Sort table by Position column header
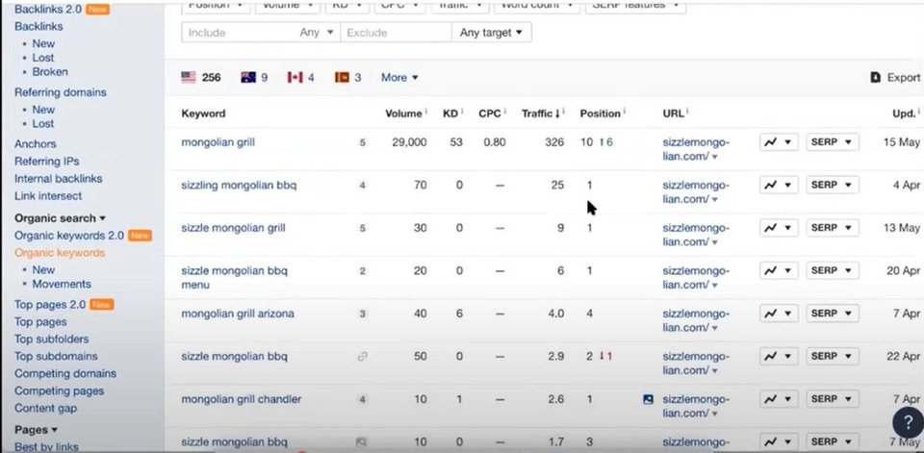The image size is (924, 453). tap(600, 113)
